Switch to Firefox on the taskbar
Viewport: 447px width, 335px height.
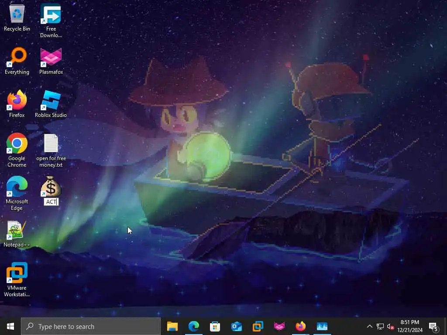[300, 326]
